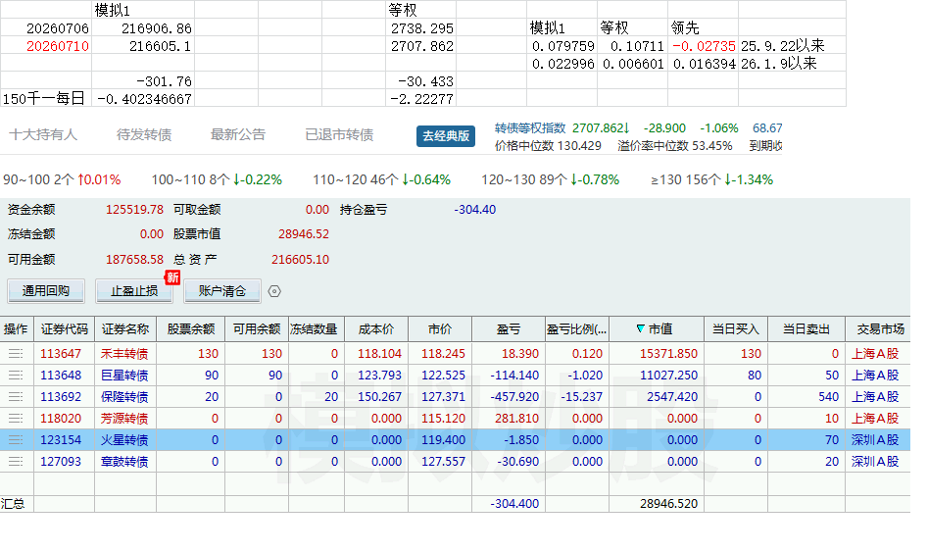Click the 110~120 46个 price range filter
The image size is (928, 552).
tap(382, 179)
